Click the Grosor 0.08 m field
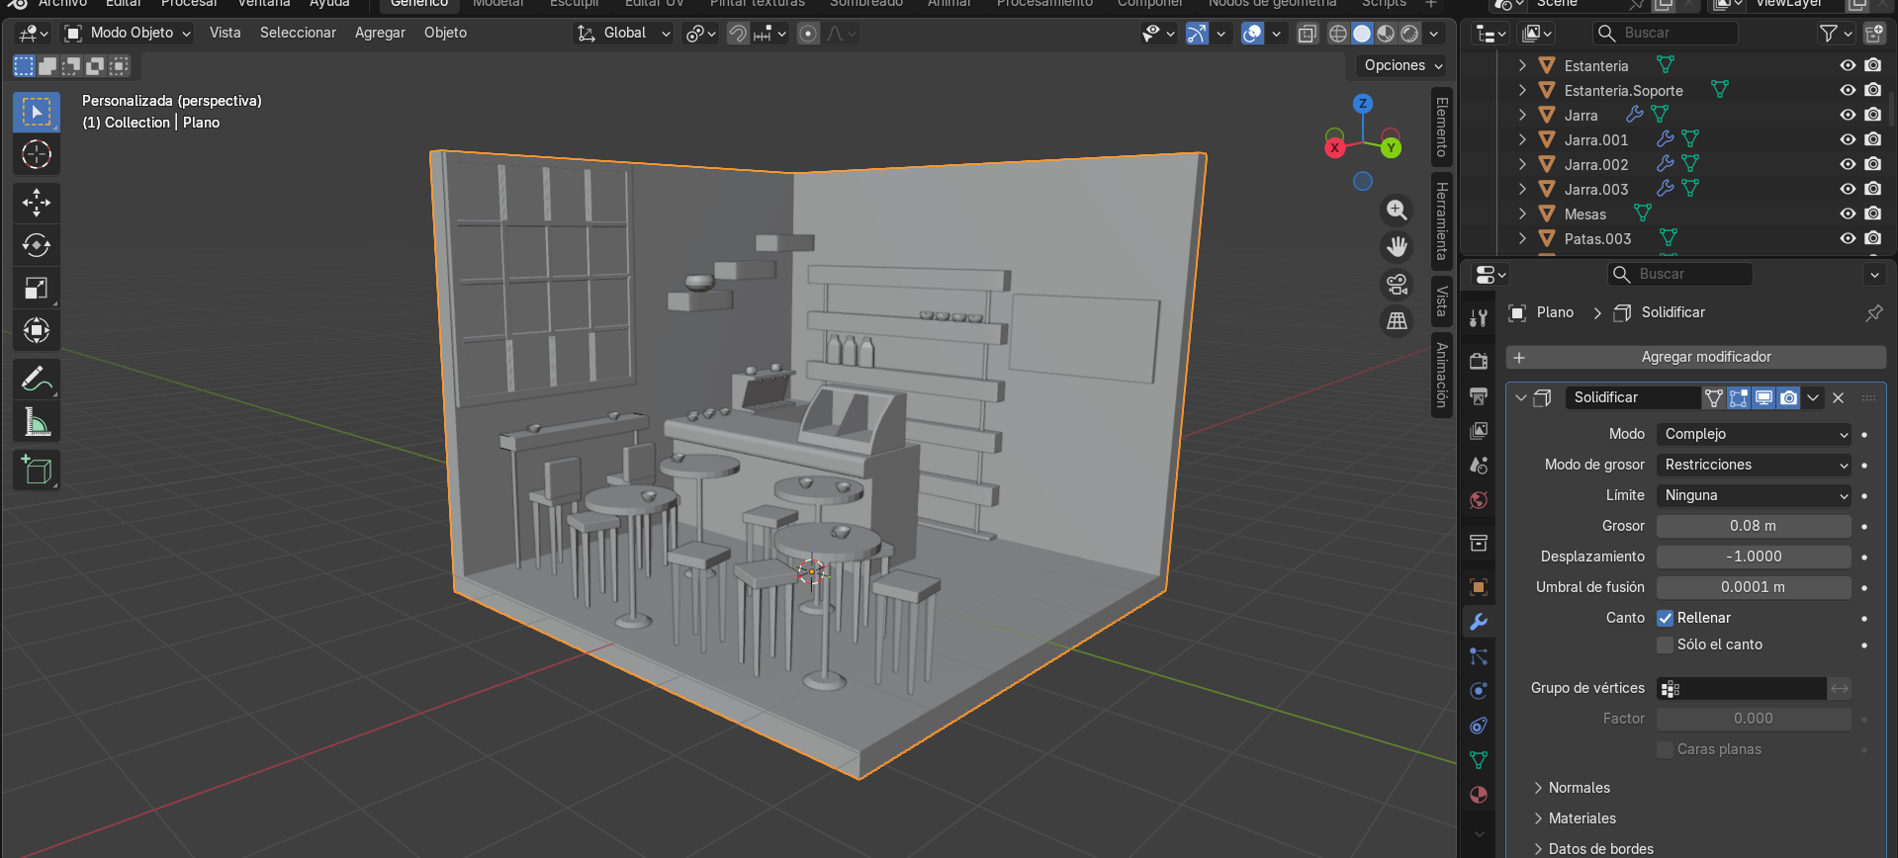This screenshot has height=858, width=1898. 1754,526
